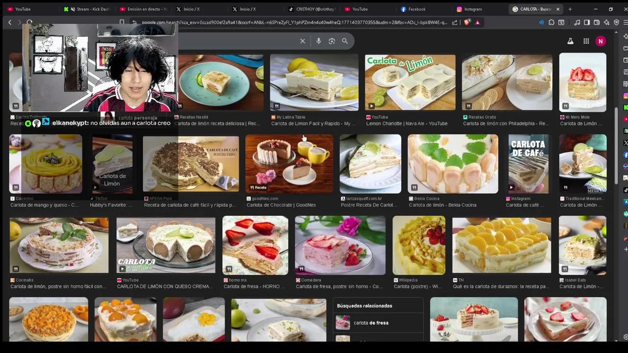Open the extensions puzzle icon
Screen dimensions: 628x353
click(551, 22)
